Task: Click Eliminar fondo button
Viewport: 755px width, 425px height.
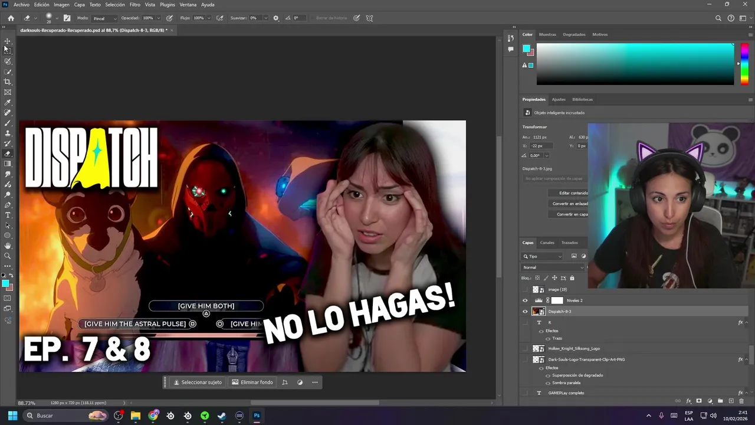Action: tap(252, 382)
